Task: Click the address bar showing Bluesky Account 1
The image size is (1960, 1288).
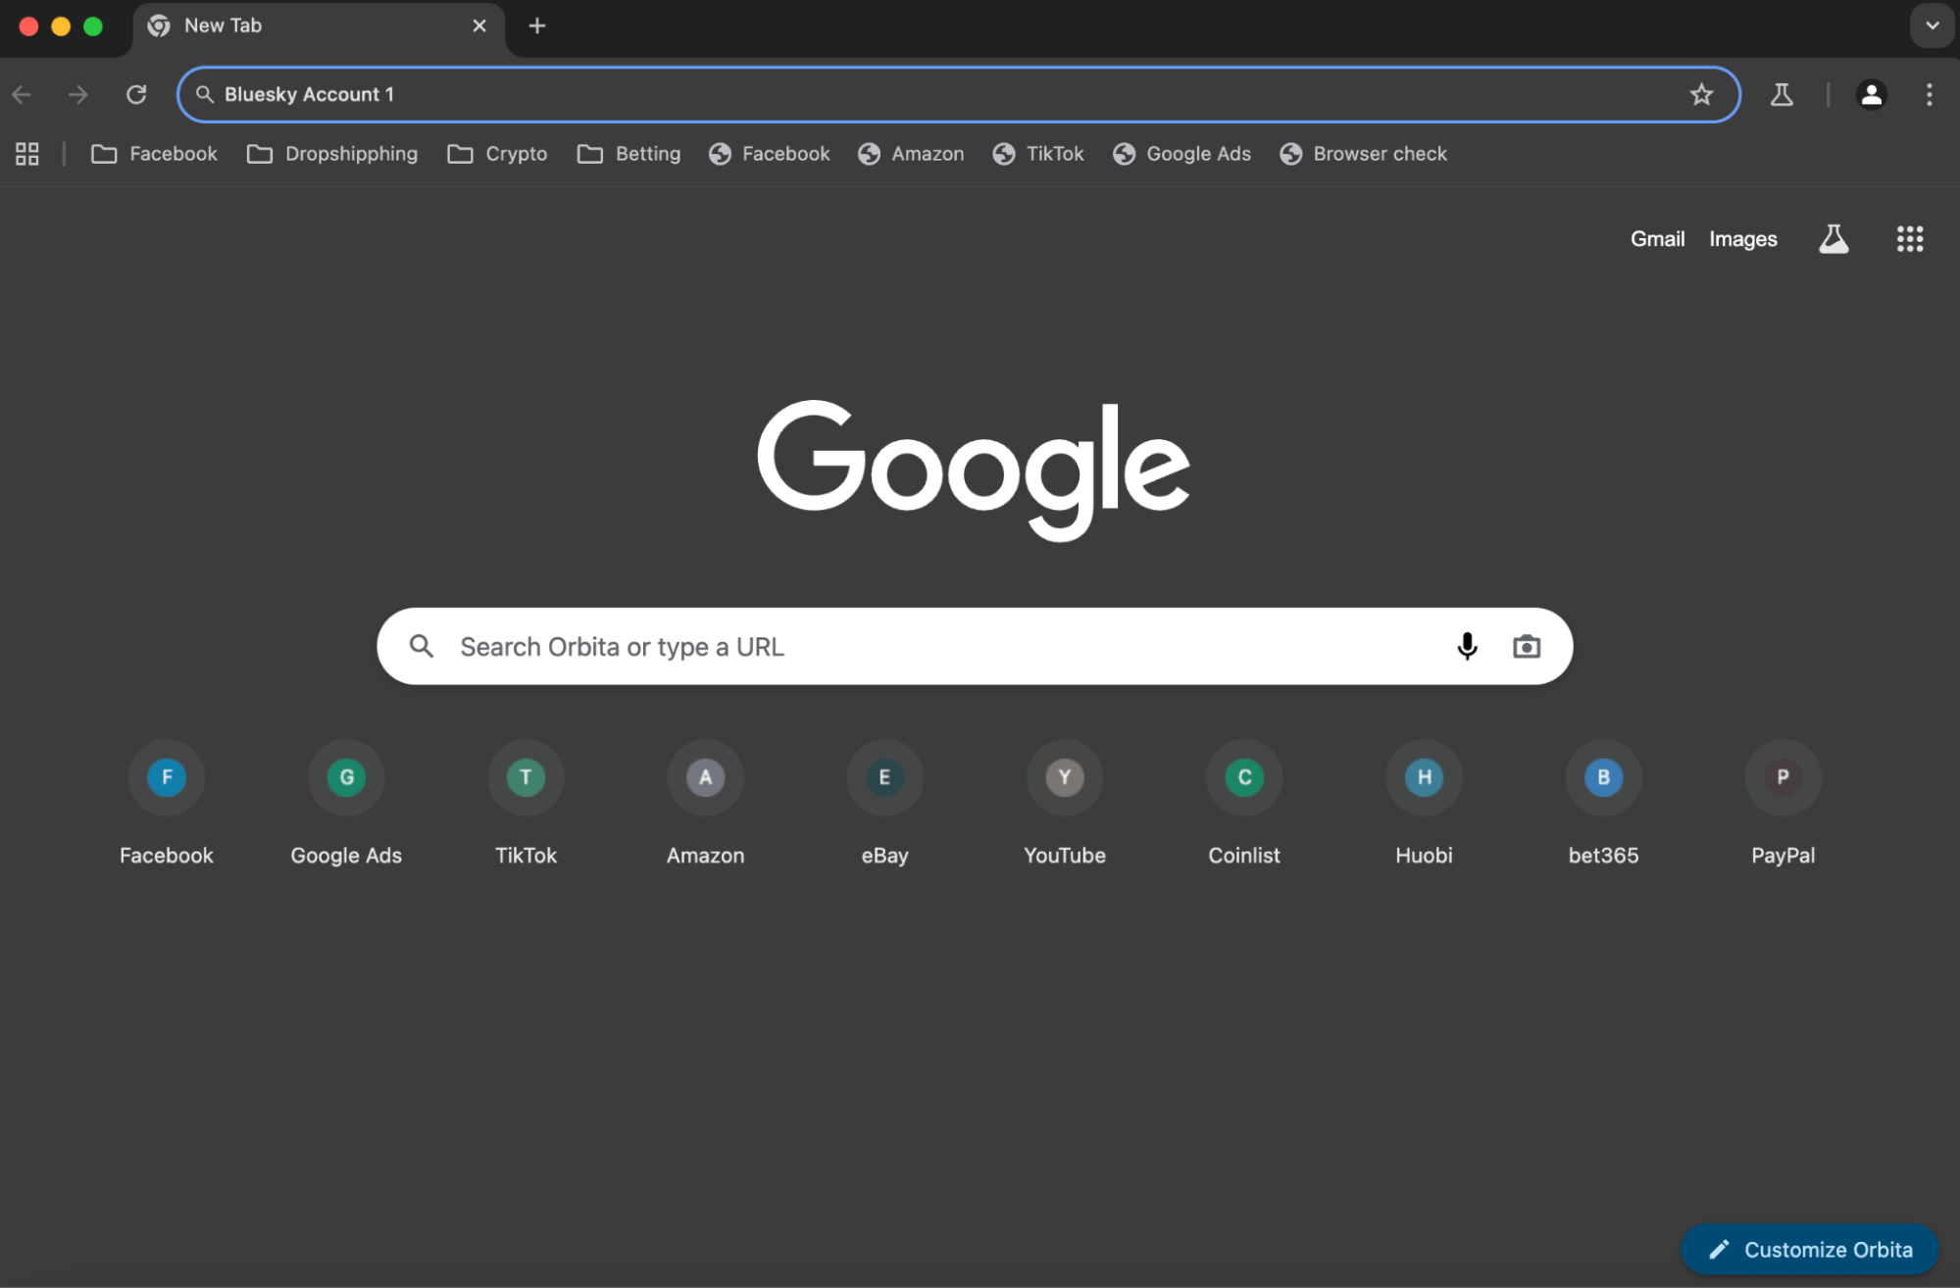Action: (x=958, y=94)
